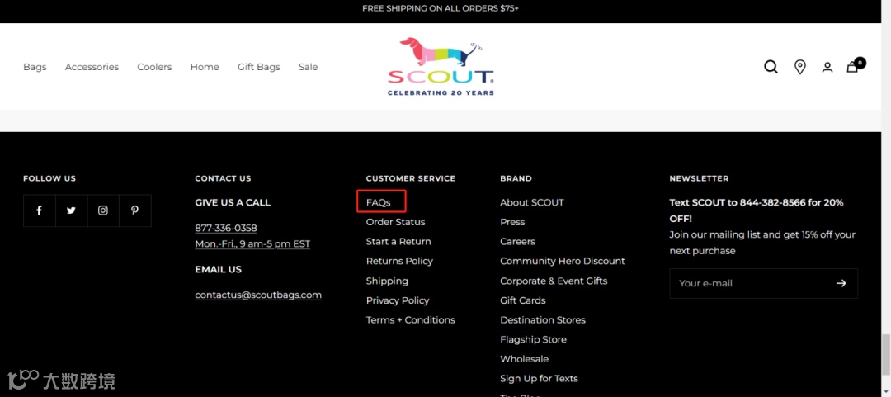The width and height of the screenshot is (891, 397).
Task: Open About SCOUT link
Action: click(532, 202)
